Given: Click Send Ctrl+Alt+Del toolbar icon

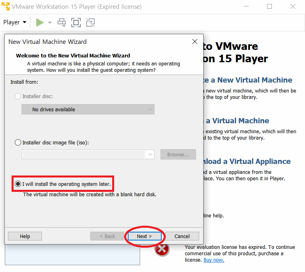Looking at the screenshot, I should tap(61, 23).
